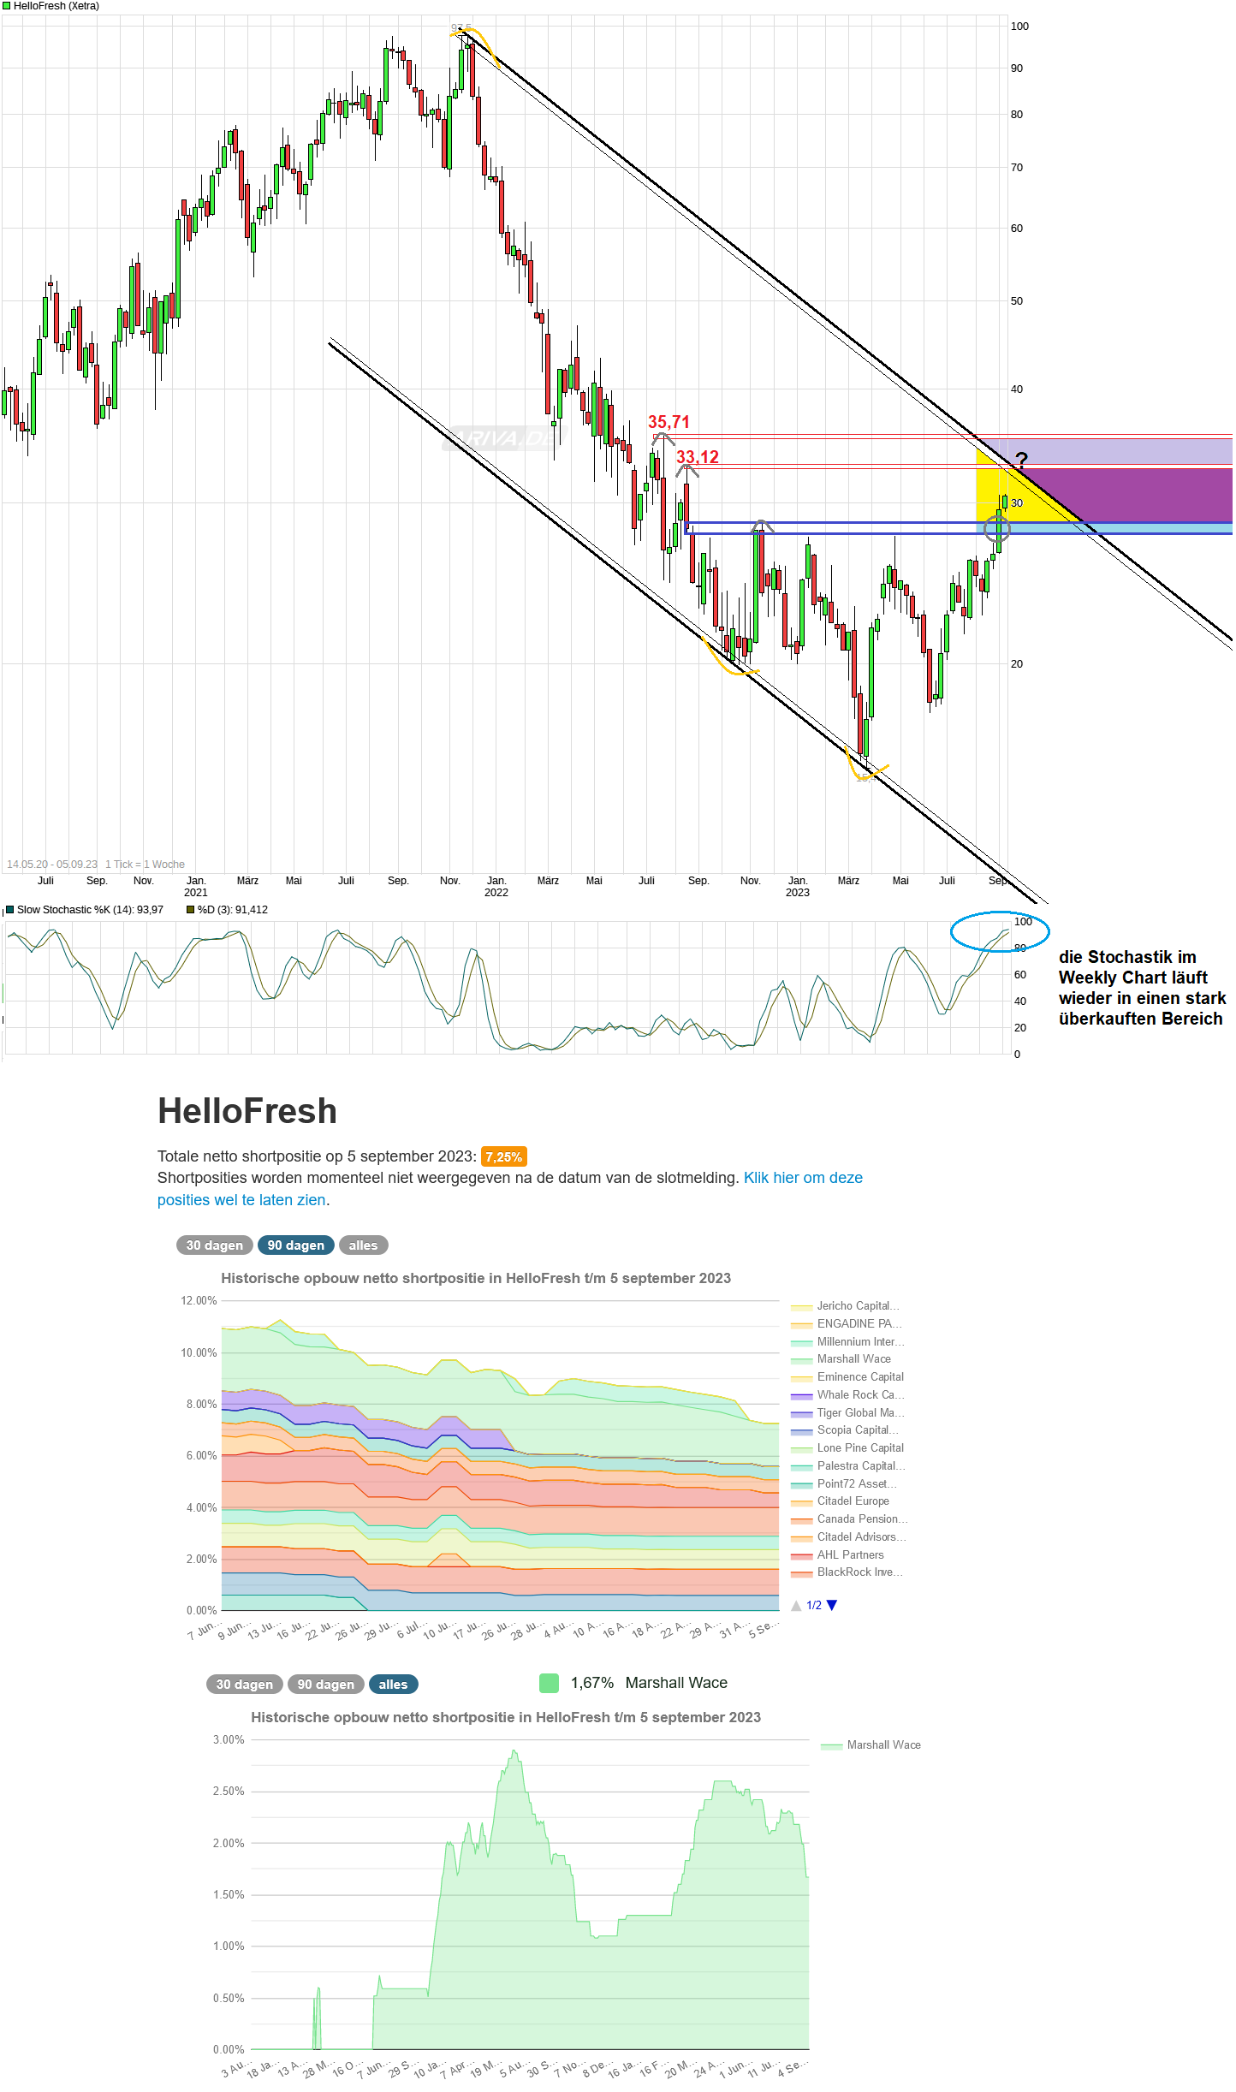
Task: Click the green square beside 1,67% Marshall Wace
Action: tap(550, 1683)
